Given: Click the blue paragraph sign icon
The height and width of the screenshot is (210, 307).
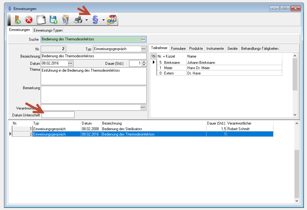Looking at the screenshot, I should [x=95, y=20].
